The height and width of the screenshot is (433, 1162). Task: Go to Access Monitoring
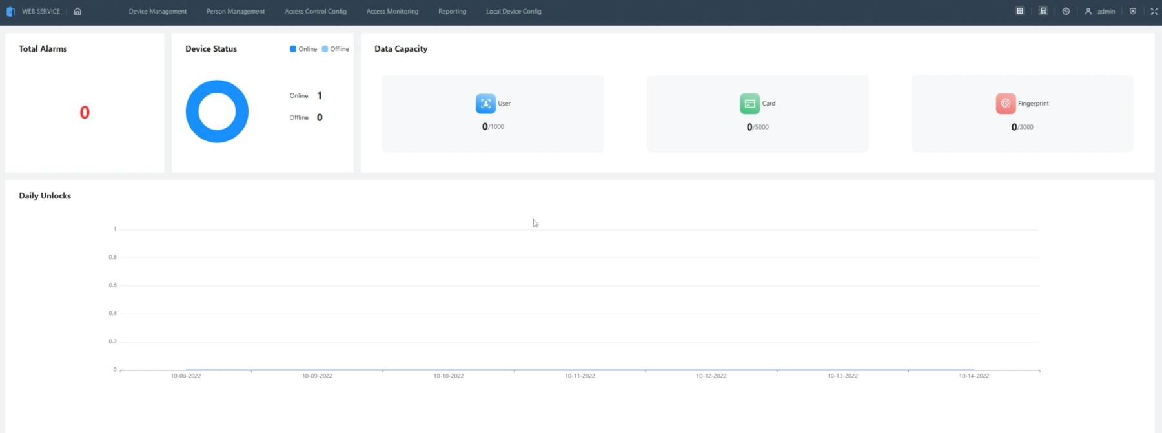point(392,11)
